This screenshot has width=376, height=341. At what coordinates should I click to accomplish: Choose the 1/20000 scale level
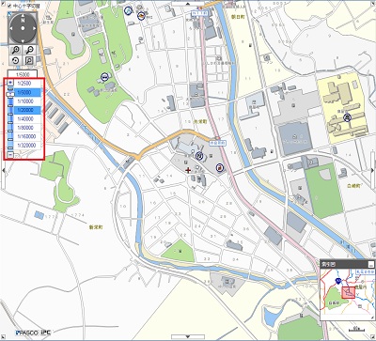27,110
